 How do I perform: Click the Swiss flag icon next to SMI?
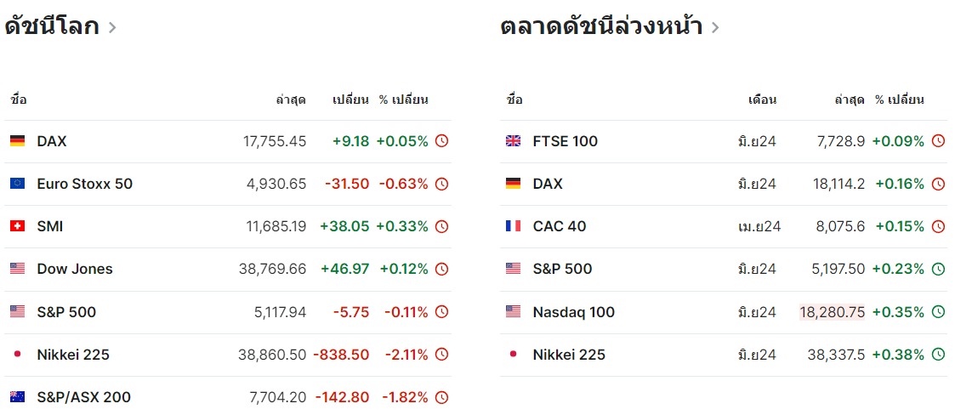[17, 226]
